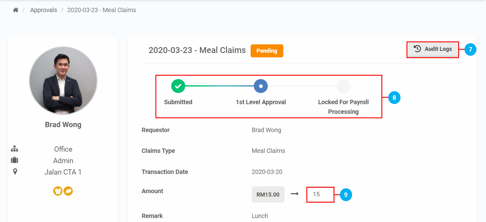Open the Audit Logs button
Viewport: 486px width, 222px height.
coord(432,49)
